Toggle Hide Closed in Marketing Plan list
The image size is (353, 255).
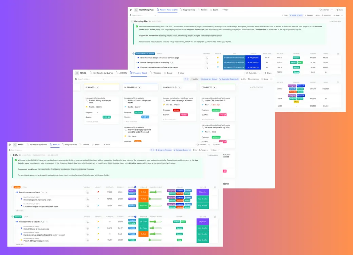[x=335, y=21]
